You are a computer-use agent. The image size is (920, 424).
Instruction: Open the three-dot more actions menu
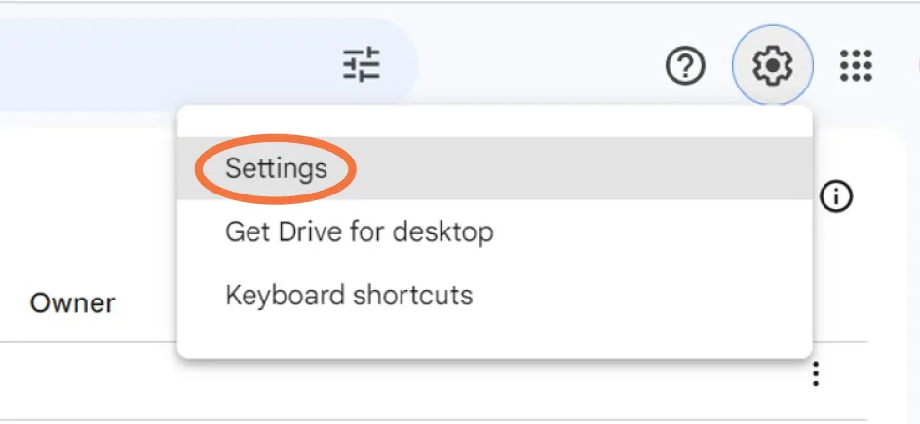[817, 373]
